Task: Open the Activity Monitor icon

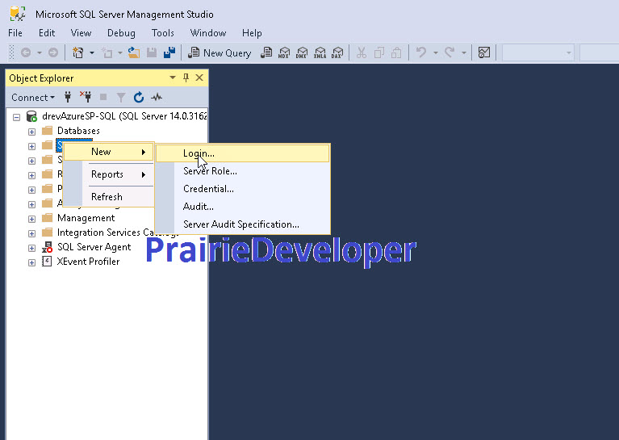Action: tap(484, 52)
